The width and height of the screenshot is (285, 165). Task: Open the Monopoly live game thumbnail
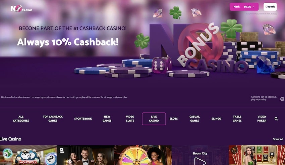pos(28,155)
